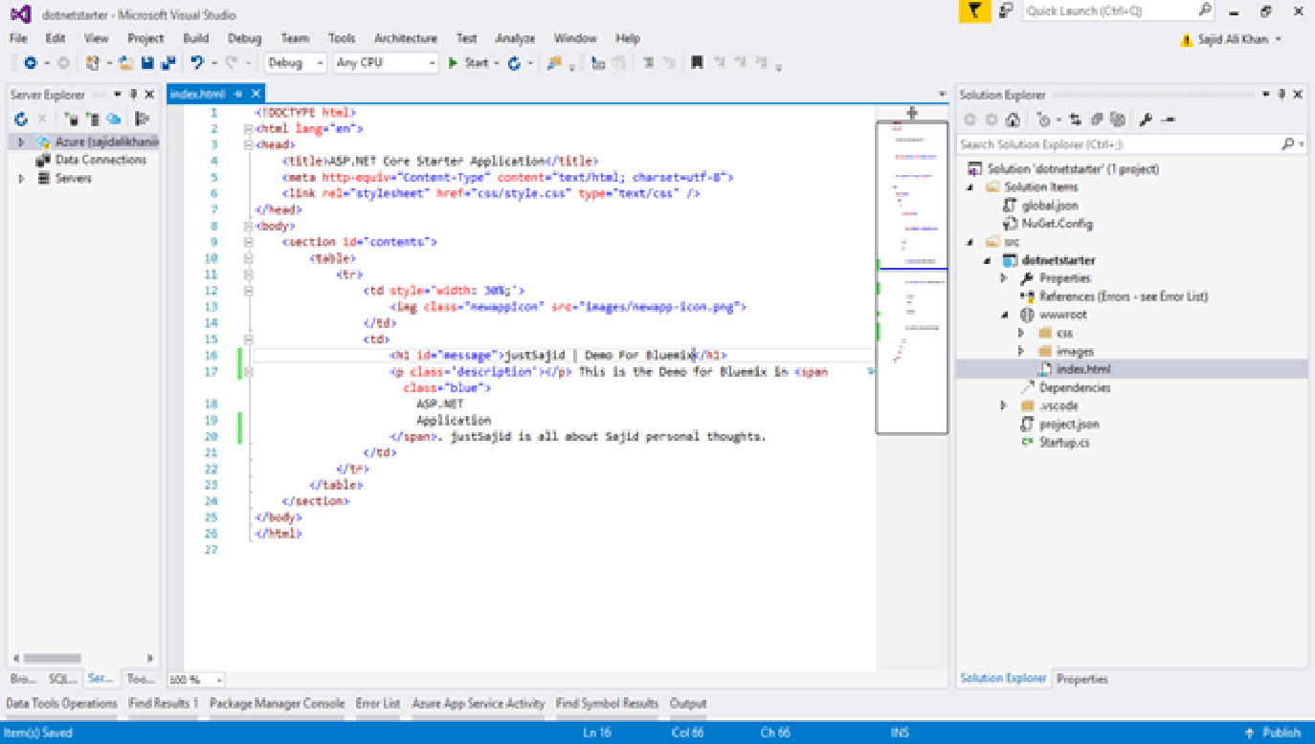Pin toggle for Solution Explorer panel
The image size is (1315, 744).
tap(1282, 95)
